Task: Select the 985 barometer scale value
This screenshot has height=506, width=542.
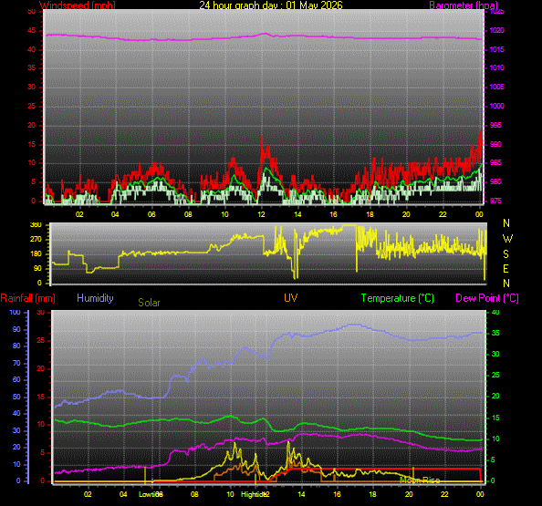Action: tap(495, 162)
